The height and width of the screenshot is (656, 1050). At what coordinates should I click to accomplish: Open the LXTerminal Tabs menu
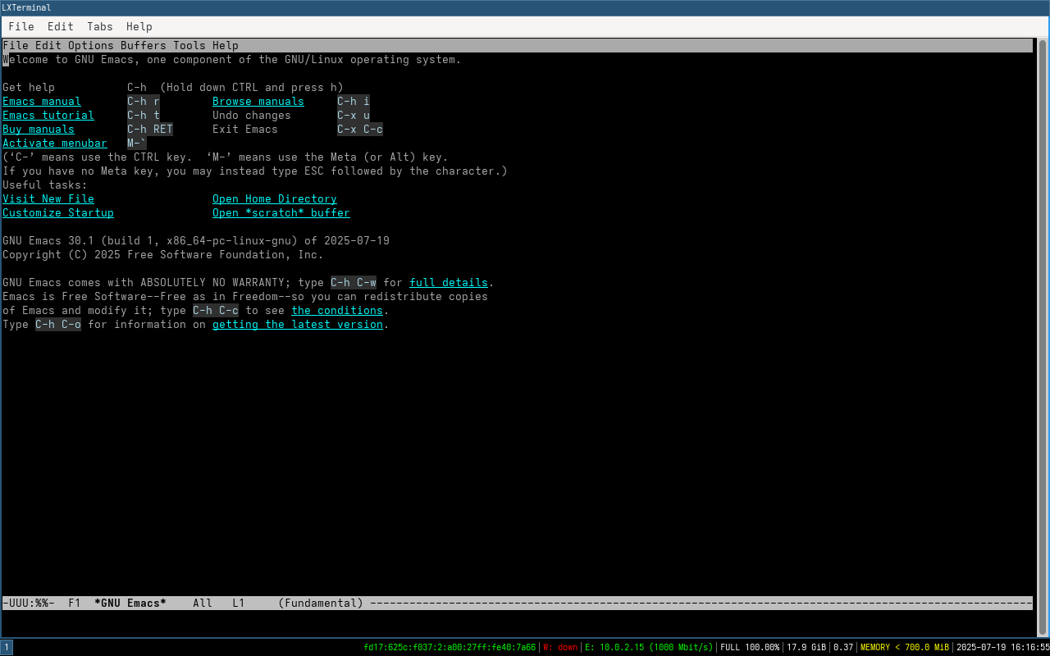[100, 27]
